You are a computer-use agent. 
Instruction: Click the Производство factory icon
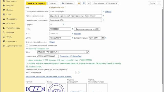tap(4, 19)
